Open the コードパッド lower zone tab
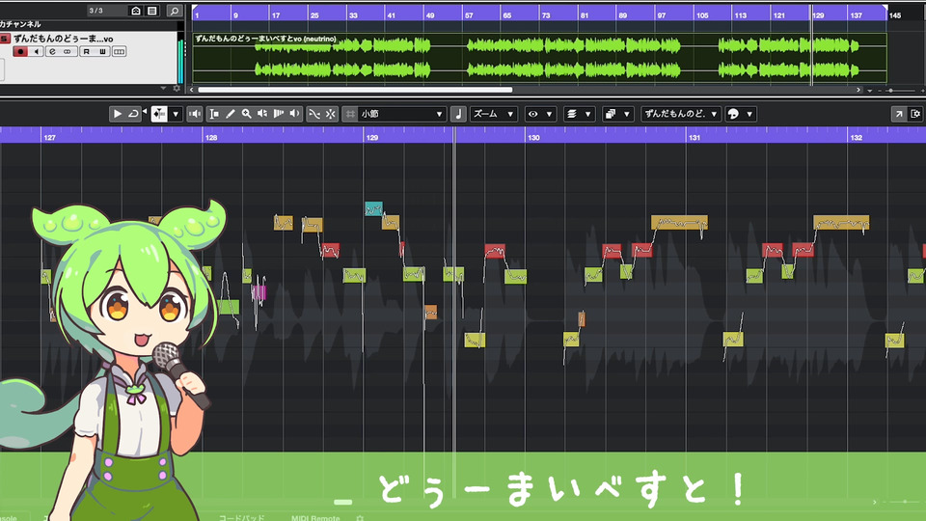Viewport: 926px width, 521px height. point(241,517)
